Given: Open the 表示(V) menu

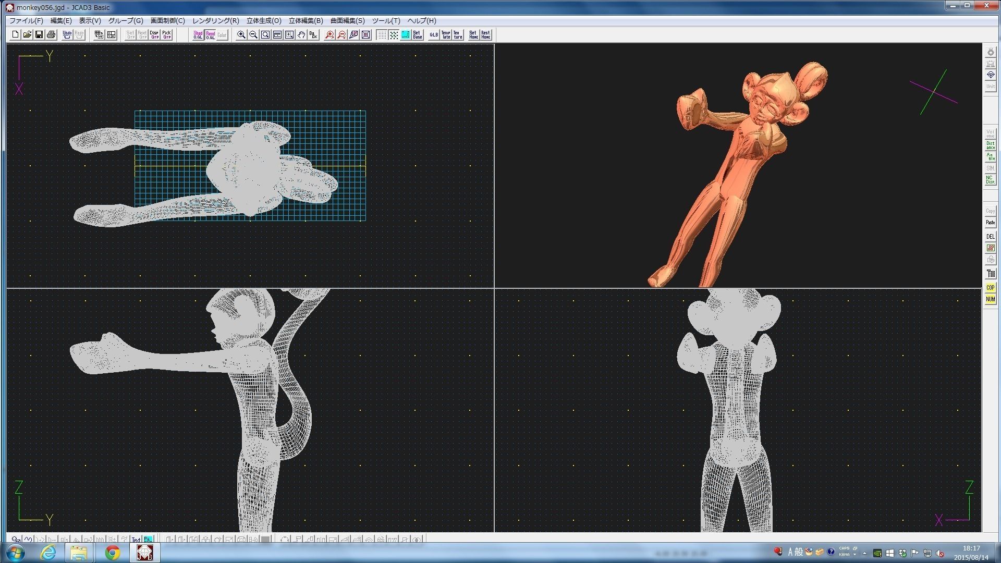Looking at the screenshot, I should [x=90, y=21].
